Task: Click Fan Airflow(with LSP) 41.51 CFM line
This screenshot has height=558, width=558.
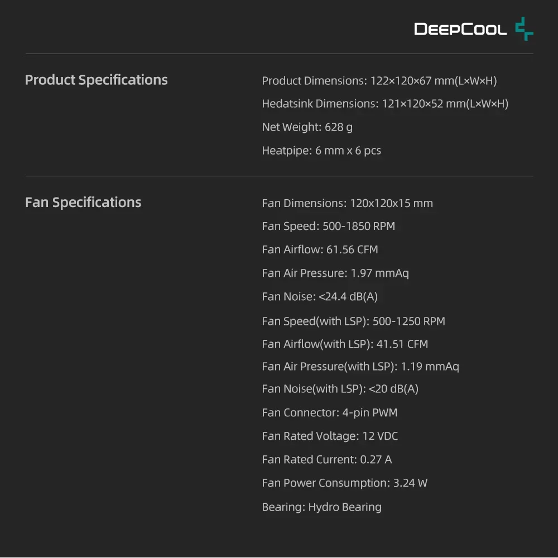Action: tap(345, 344)
